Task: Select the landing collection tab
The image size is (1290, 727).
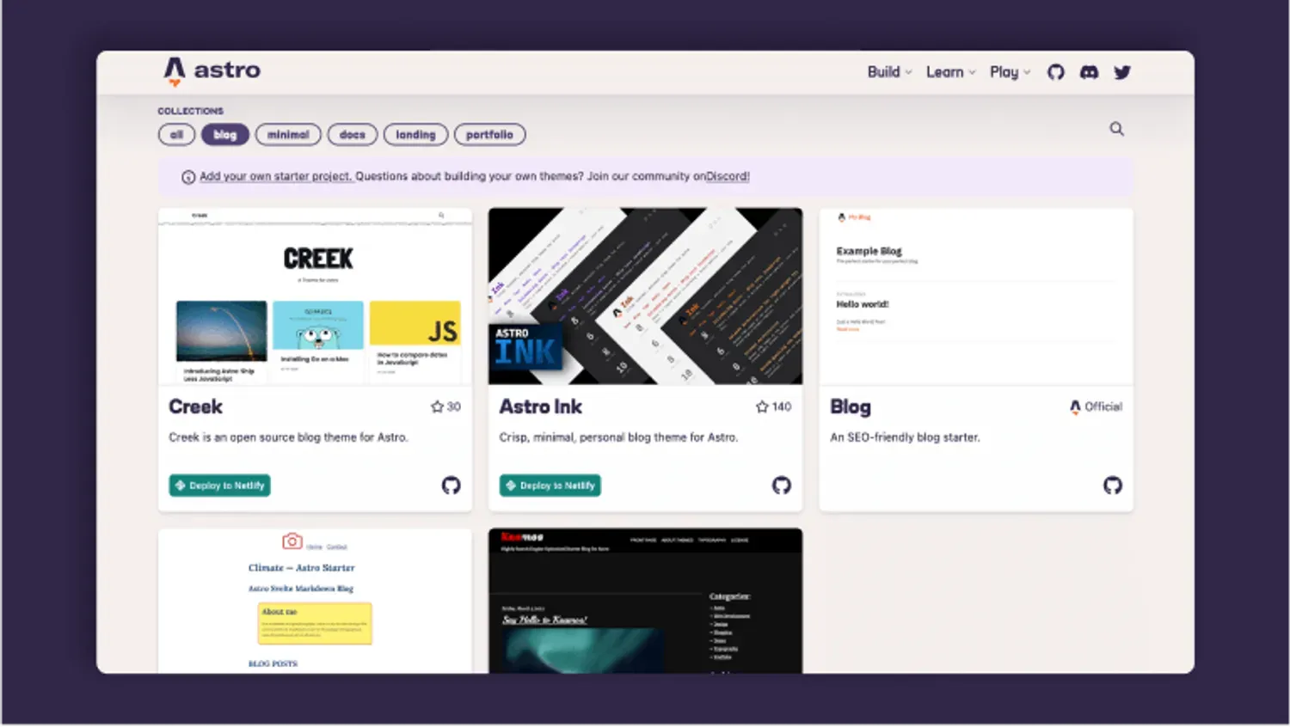Action: (x=415, y=134)
